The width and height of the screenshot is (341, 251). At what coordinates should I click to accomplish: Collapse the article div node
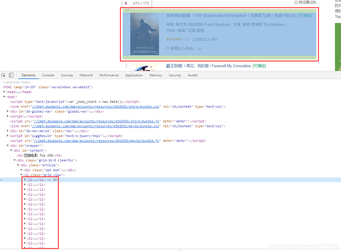pos(18,165)
